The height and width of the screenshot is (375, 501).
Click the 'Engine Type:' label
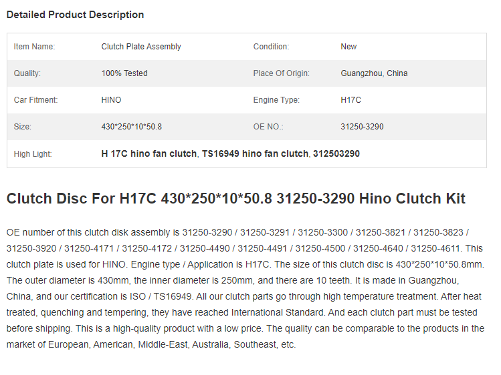tap(277, 100)
